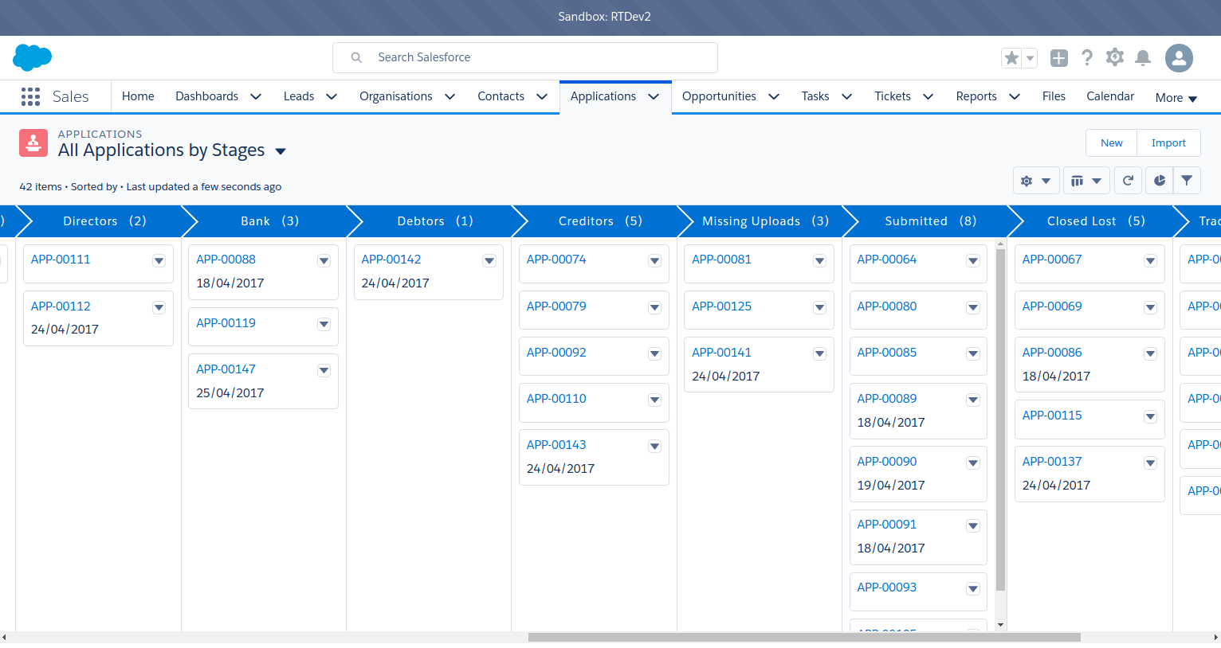Screen dimensions: 1221x648
Task: Click the date 19/04/2017 on APP-00090
Action: click(x=890, y=486)
